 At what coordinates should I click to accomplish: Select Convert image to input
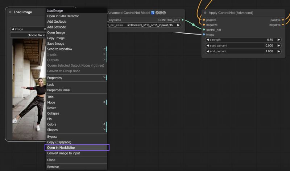tap(76, 153)
